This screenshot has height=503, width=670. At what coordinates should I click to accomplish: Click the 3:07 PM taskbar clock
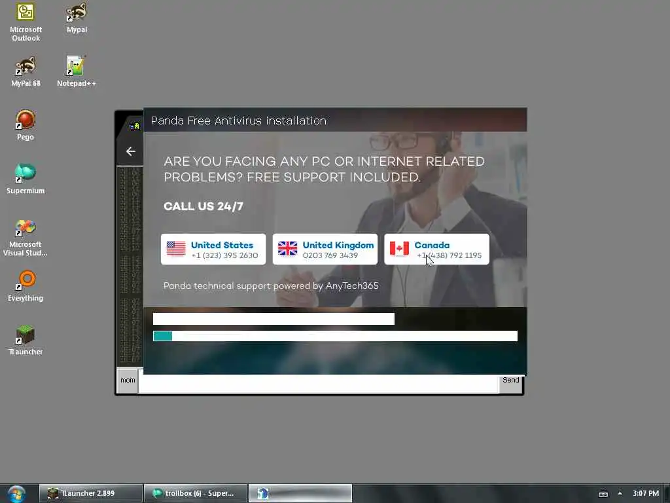646,493
